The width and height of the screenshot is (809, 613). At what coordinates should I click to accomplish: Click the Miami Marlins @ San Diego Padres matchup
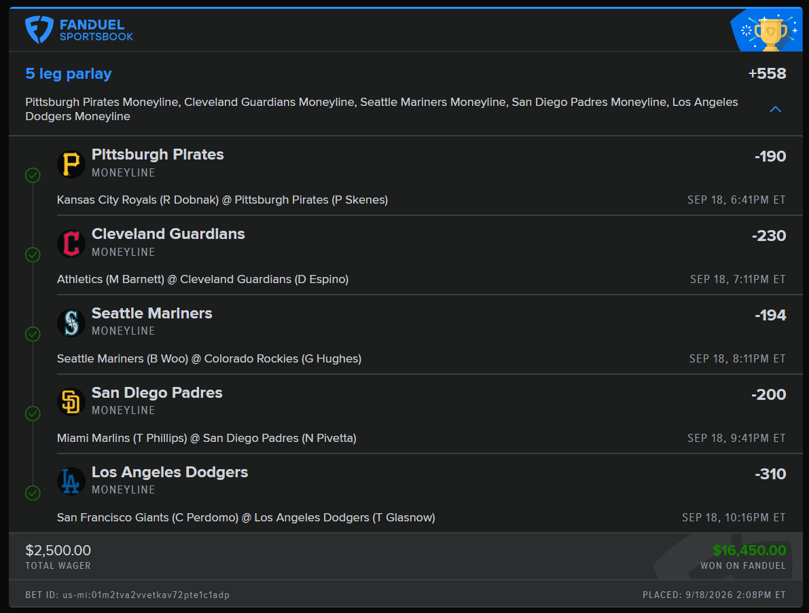click(206, 439)
